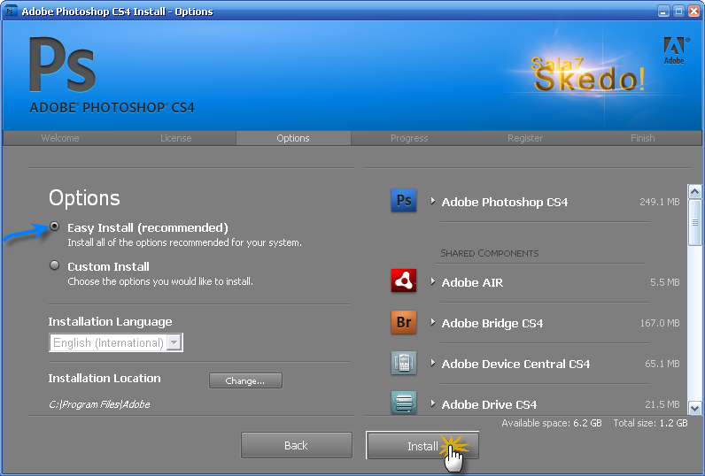Click the component list scrollbar thumb
The height and width of the screenshot is (476, 705).
click(x=694, y=222)
